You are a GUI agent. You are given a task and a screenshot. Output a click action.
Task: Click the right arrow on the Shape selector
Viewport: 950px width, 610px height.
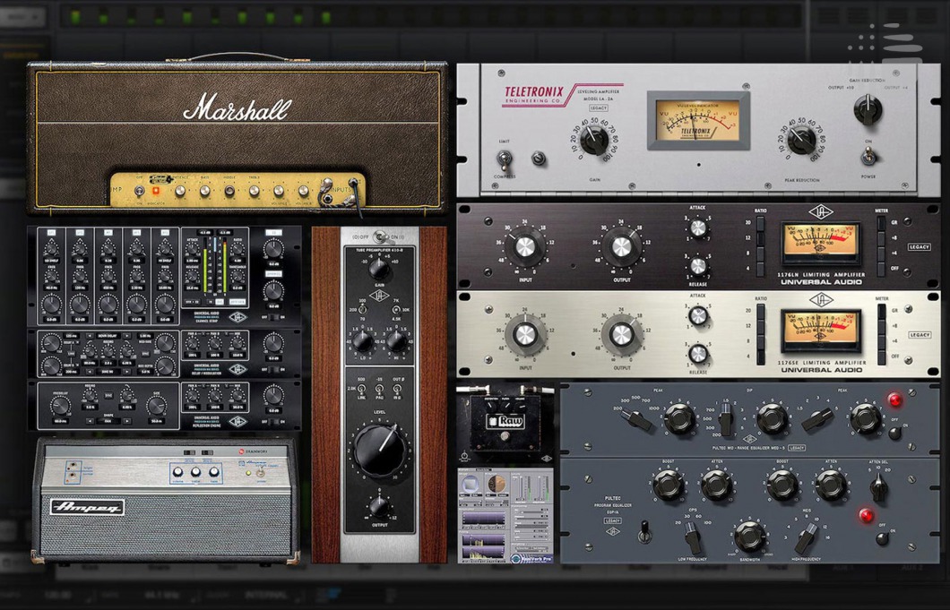point(126,420)
